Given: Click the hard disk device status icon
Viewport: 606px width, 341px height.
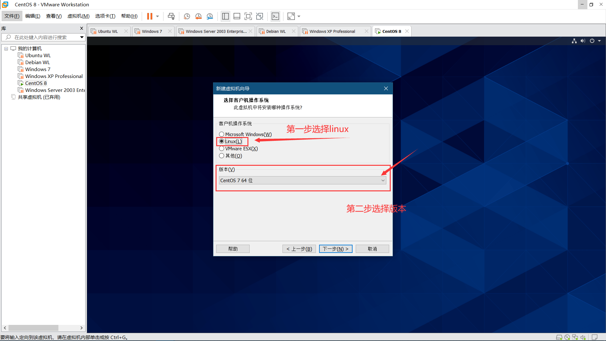Looking at the screenshot, I should [x=559, y=337].
